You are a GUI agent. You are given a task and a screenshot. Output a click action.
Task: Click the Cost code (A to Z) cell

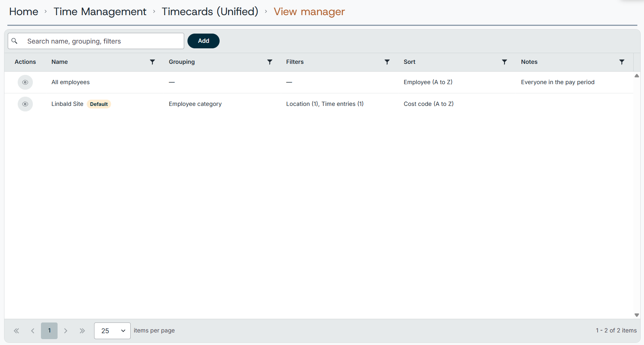coord(428,104)
